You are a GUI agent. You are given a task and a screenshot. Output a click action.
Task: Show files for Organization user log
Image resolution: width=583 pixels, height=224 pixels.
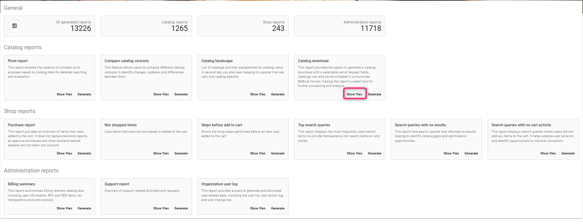coord(258,208)
